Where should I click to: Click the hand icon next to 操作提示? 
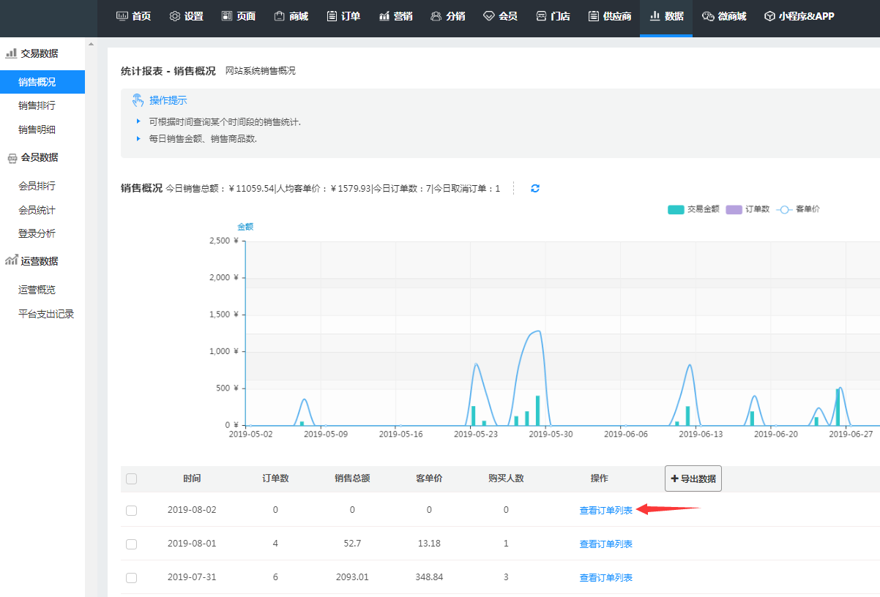pos(138,100)
